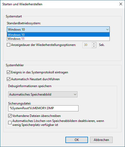Close the Starten und Wiederherstellen dialog
125x147 pixels.
121,4
